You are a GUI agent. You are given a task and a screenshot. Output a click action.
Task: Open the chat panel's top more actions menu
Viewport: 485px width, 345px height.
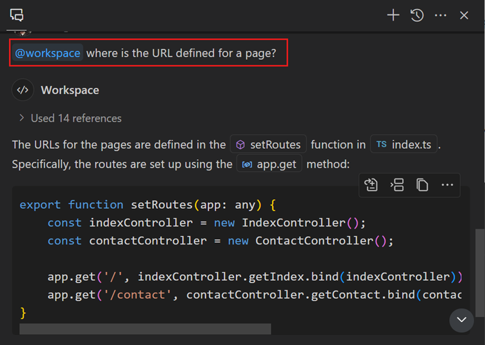coord(441,15)
